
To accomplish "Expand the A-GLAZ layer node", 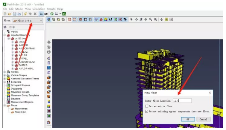I will coord(13,52).
